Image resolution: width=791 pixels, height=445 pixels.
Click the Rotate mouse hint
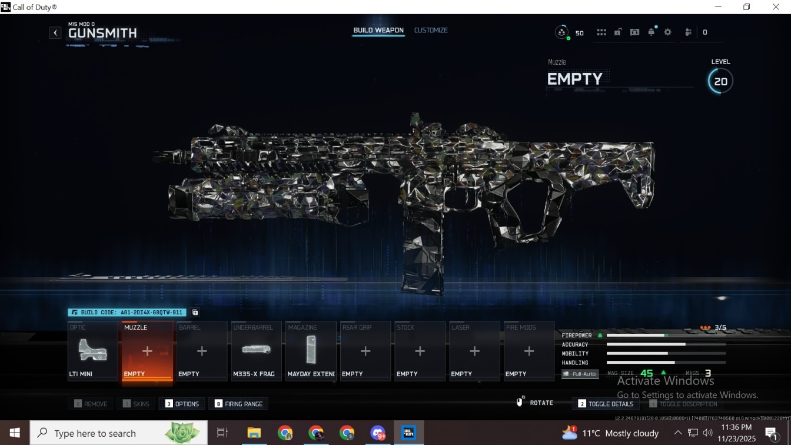[x=534, y=403]
